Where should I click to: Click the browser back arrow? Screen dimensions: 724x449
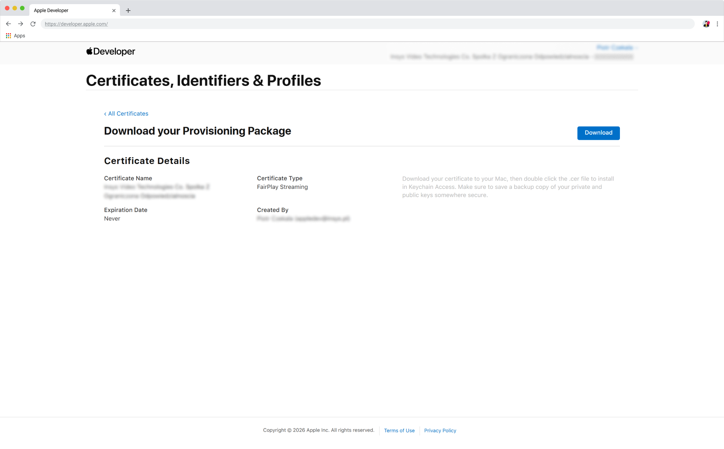coord(8,24)
